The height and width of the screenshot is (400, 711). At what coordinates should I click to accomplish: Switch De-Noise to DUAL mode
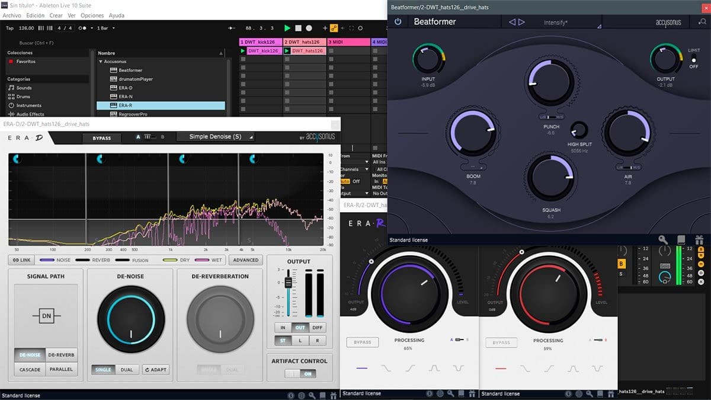(126, 370)
